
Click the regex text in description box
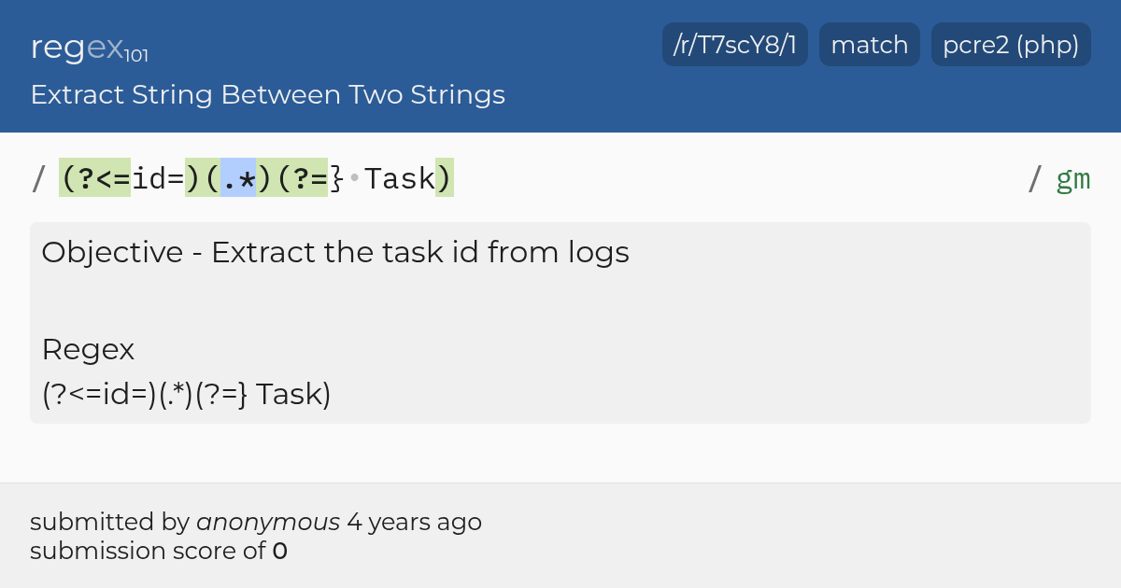click(x=187, y=395)
